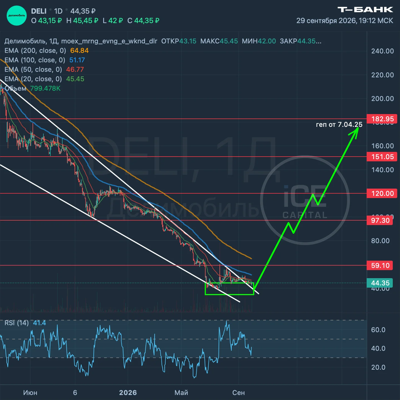Viewport: 400px width, 400px height.
Task: Select the EMA (200, close, 0) indicator legend
Action: coord(46,51)
